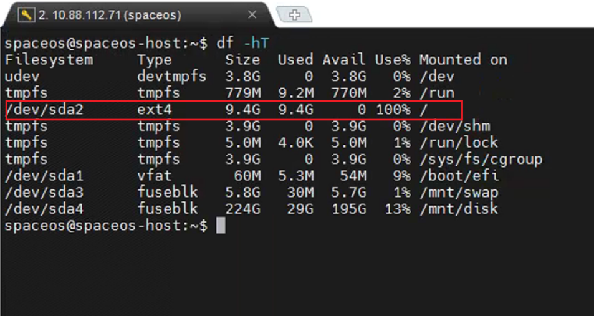Click the typed 'df -hT' command text
The image size is (594, 316).
click(243, 43)
